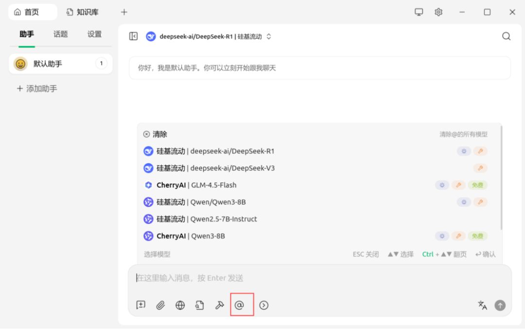525x329 pixels.
Task: Select the 助手 sidebar tab
Action: (x=27, y=34)
